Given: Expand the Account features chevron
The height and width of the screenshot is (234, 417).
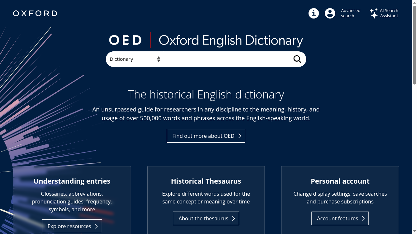Looking at the screenshot, I should click(363, 218).
